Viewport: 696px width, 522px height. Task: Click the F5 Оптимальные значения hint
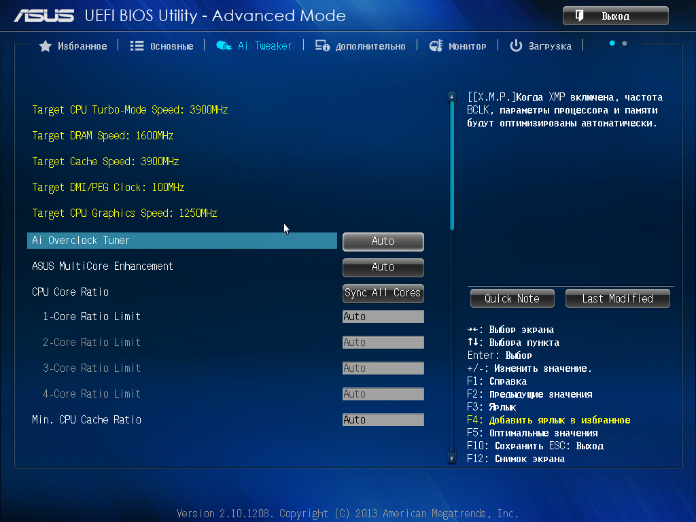532,433
